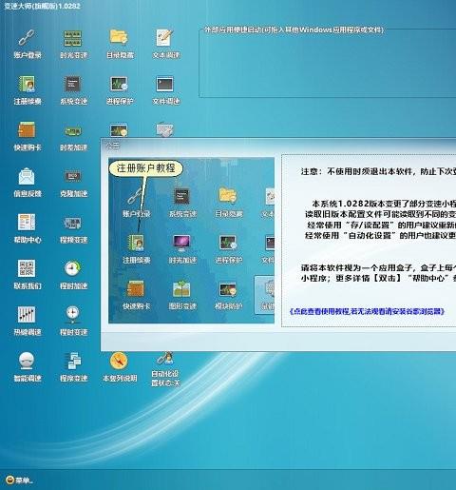Open the 热键调速 mixer-sliders icon
This screenshot has width=456, height=490.
click(27, 315)
